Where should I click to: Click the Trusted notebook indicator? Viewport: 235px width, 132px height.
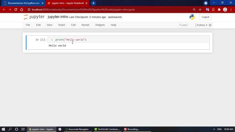(183, 25)
